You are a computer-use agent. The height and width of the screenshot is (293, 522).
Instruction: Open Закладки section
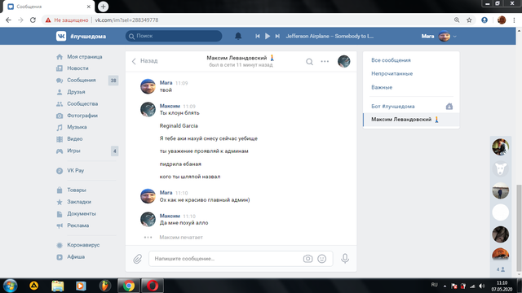pos(79,202)
